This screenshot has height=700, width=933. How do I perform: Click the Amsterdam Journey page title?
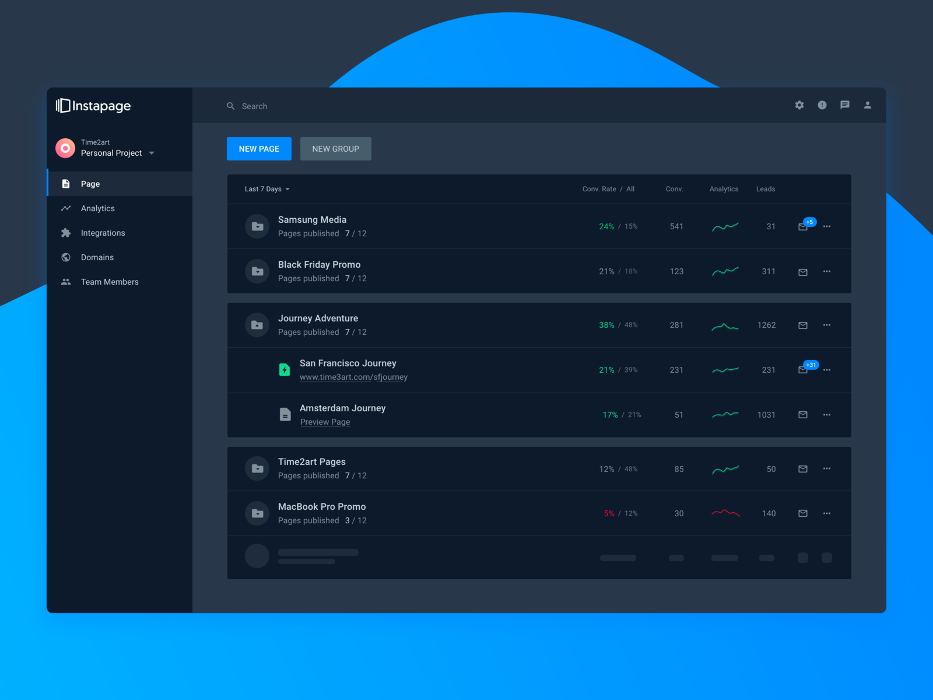[x=343, y=408]
